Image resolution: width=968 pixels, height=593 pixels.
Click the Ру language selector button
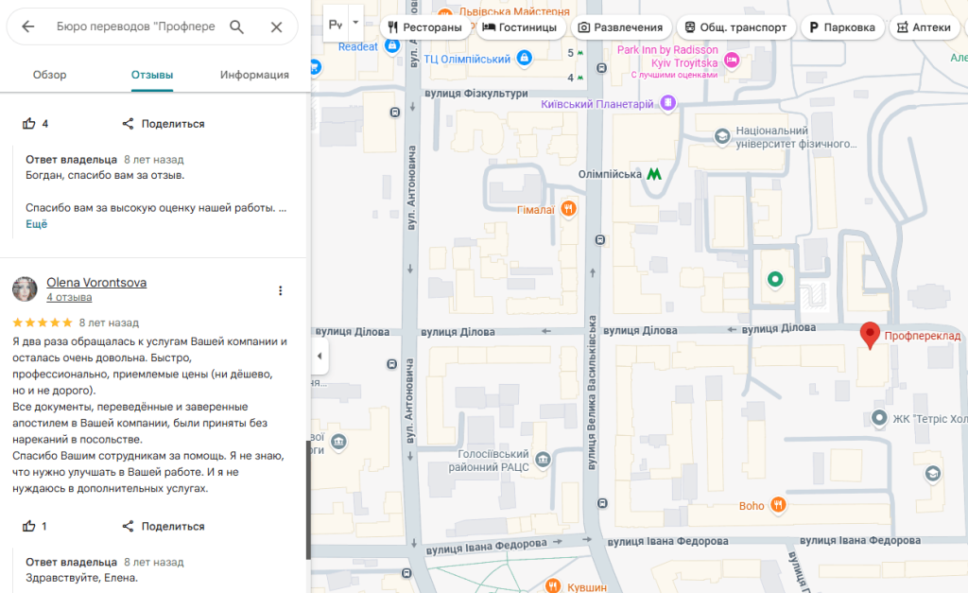336,24
